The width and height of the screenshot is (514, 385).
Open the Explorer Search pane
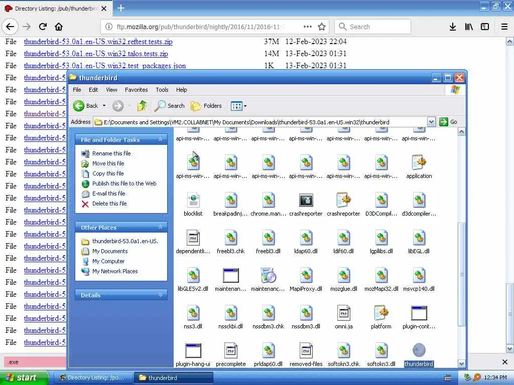coord(170,106)
